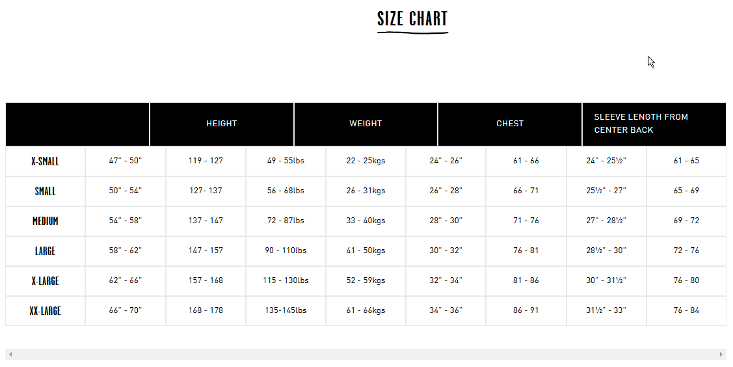This screenshot has width=733, height=367.
Task: Select the X-LARGE row label
Action: (46, 281)
